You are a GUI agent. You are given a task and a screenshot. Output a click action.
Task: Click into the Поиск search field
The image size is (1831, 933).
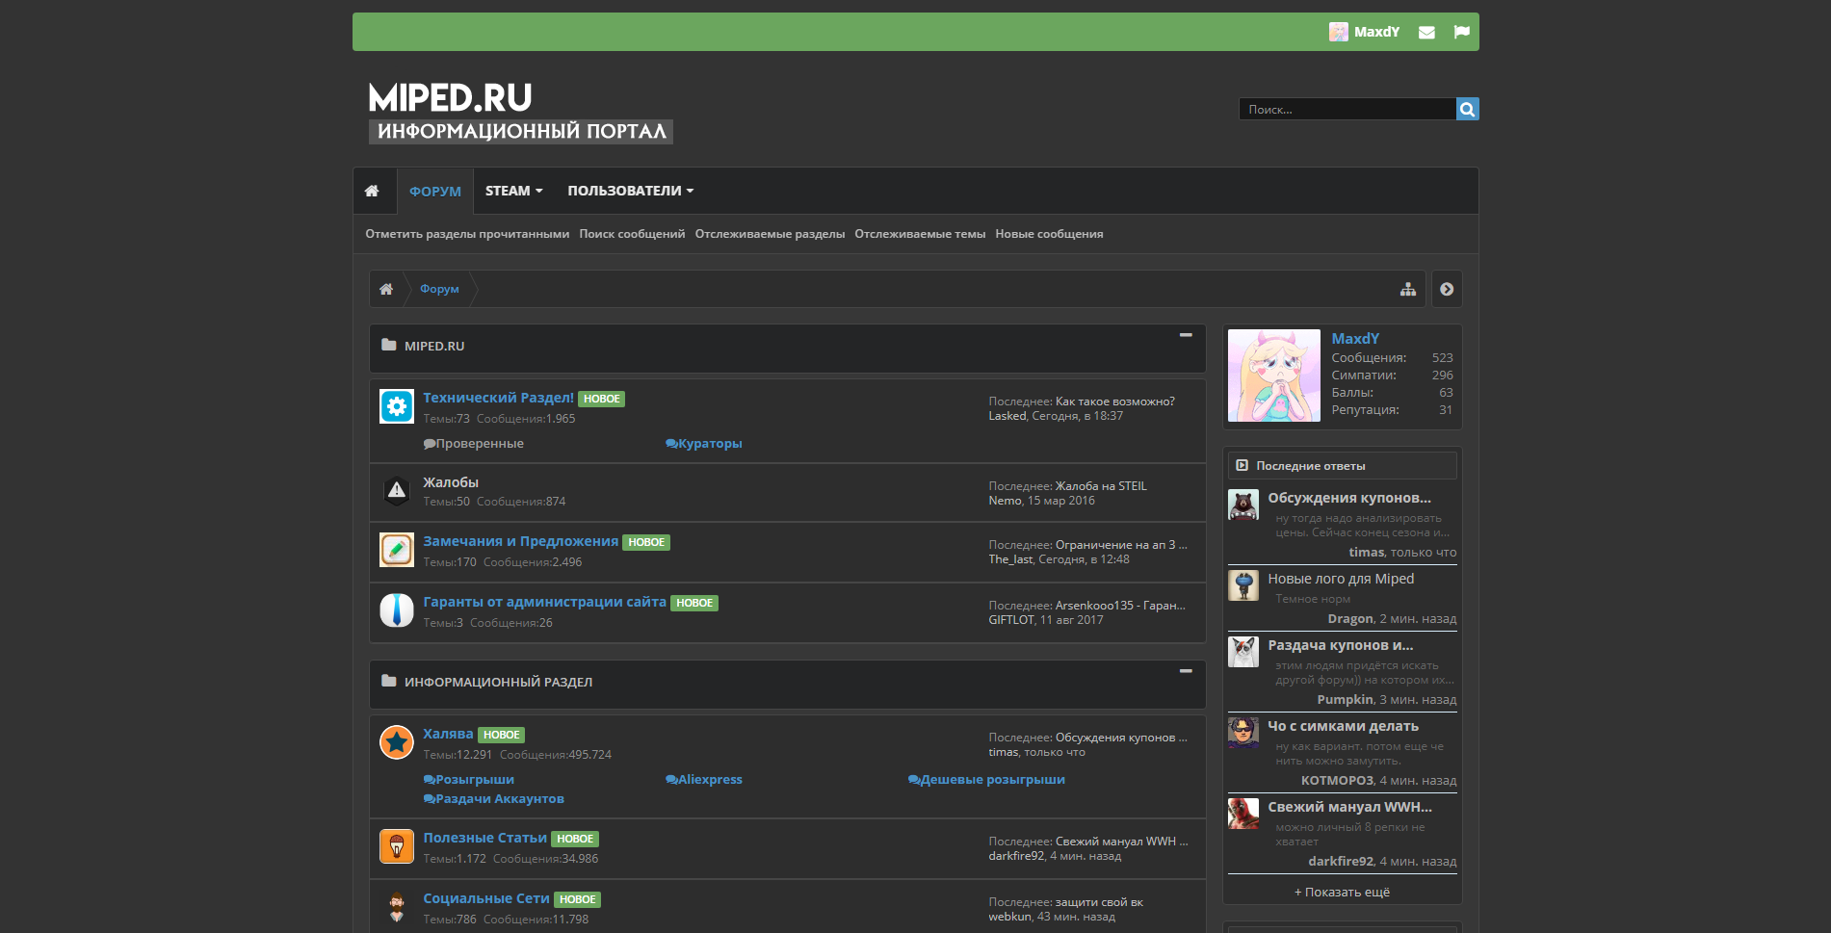tap(1347, 109)
